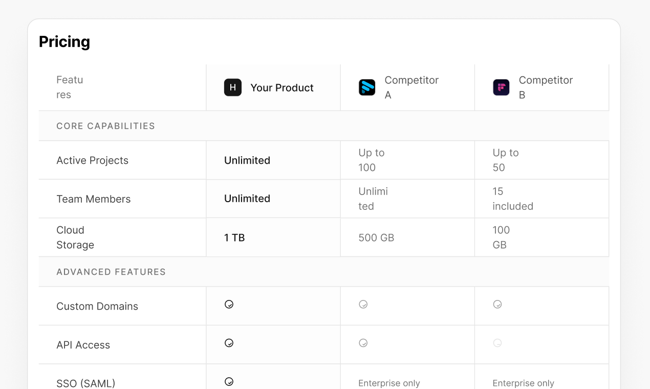Click the Cloud Storage row label
The height and width of the screenshot is (389, 650).
point(75,237)
